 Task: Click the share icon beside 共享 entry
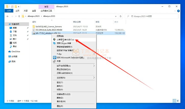(x=54, y=61)
